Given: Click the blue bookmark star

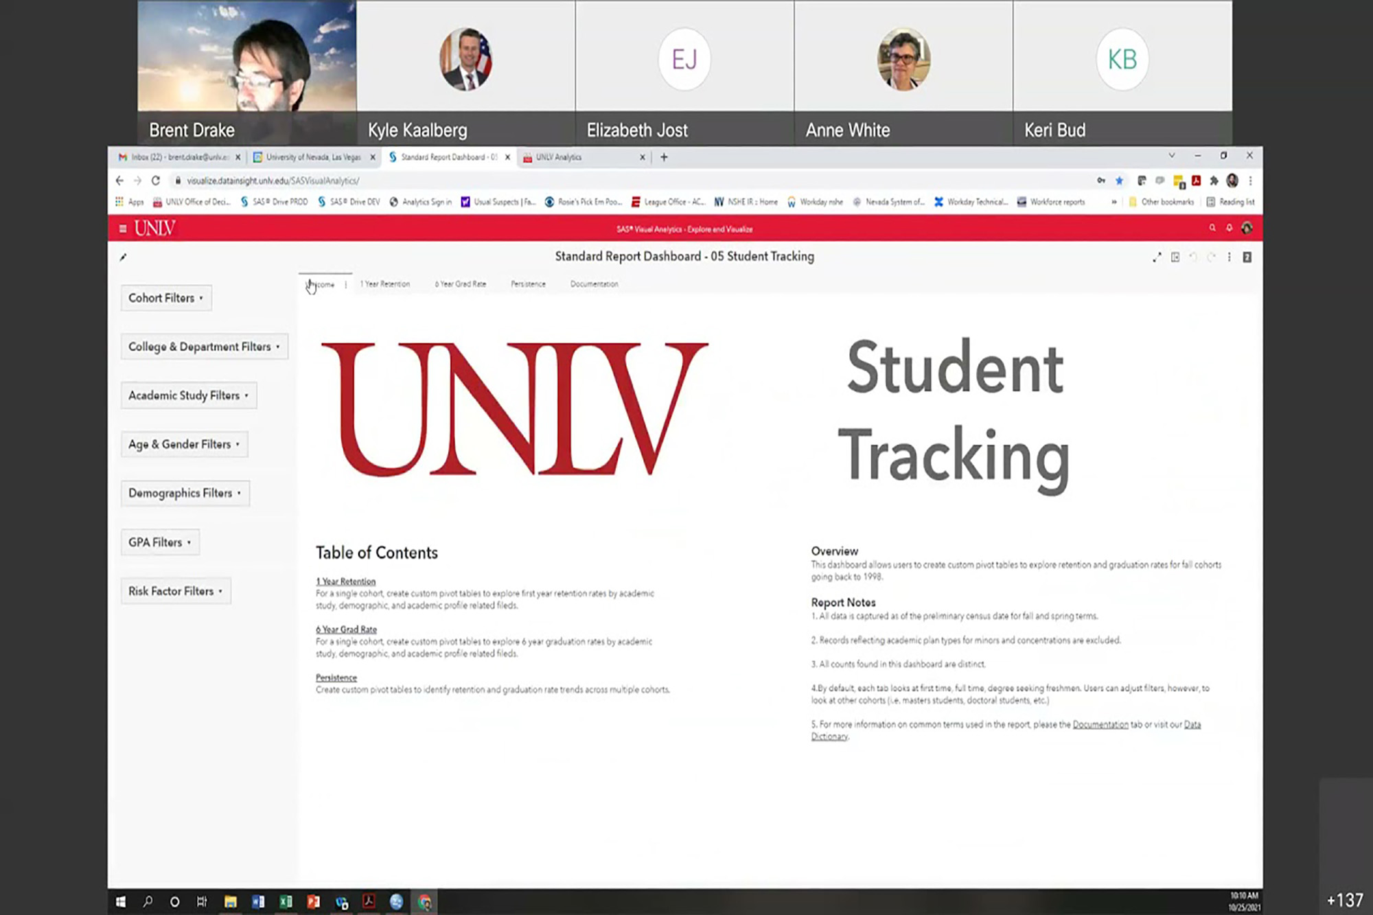Looking at the screenshot, I should 1120,181.
